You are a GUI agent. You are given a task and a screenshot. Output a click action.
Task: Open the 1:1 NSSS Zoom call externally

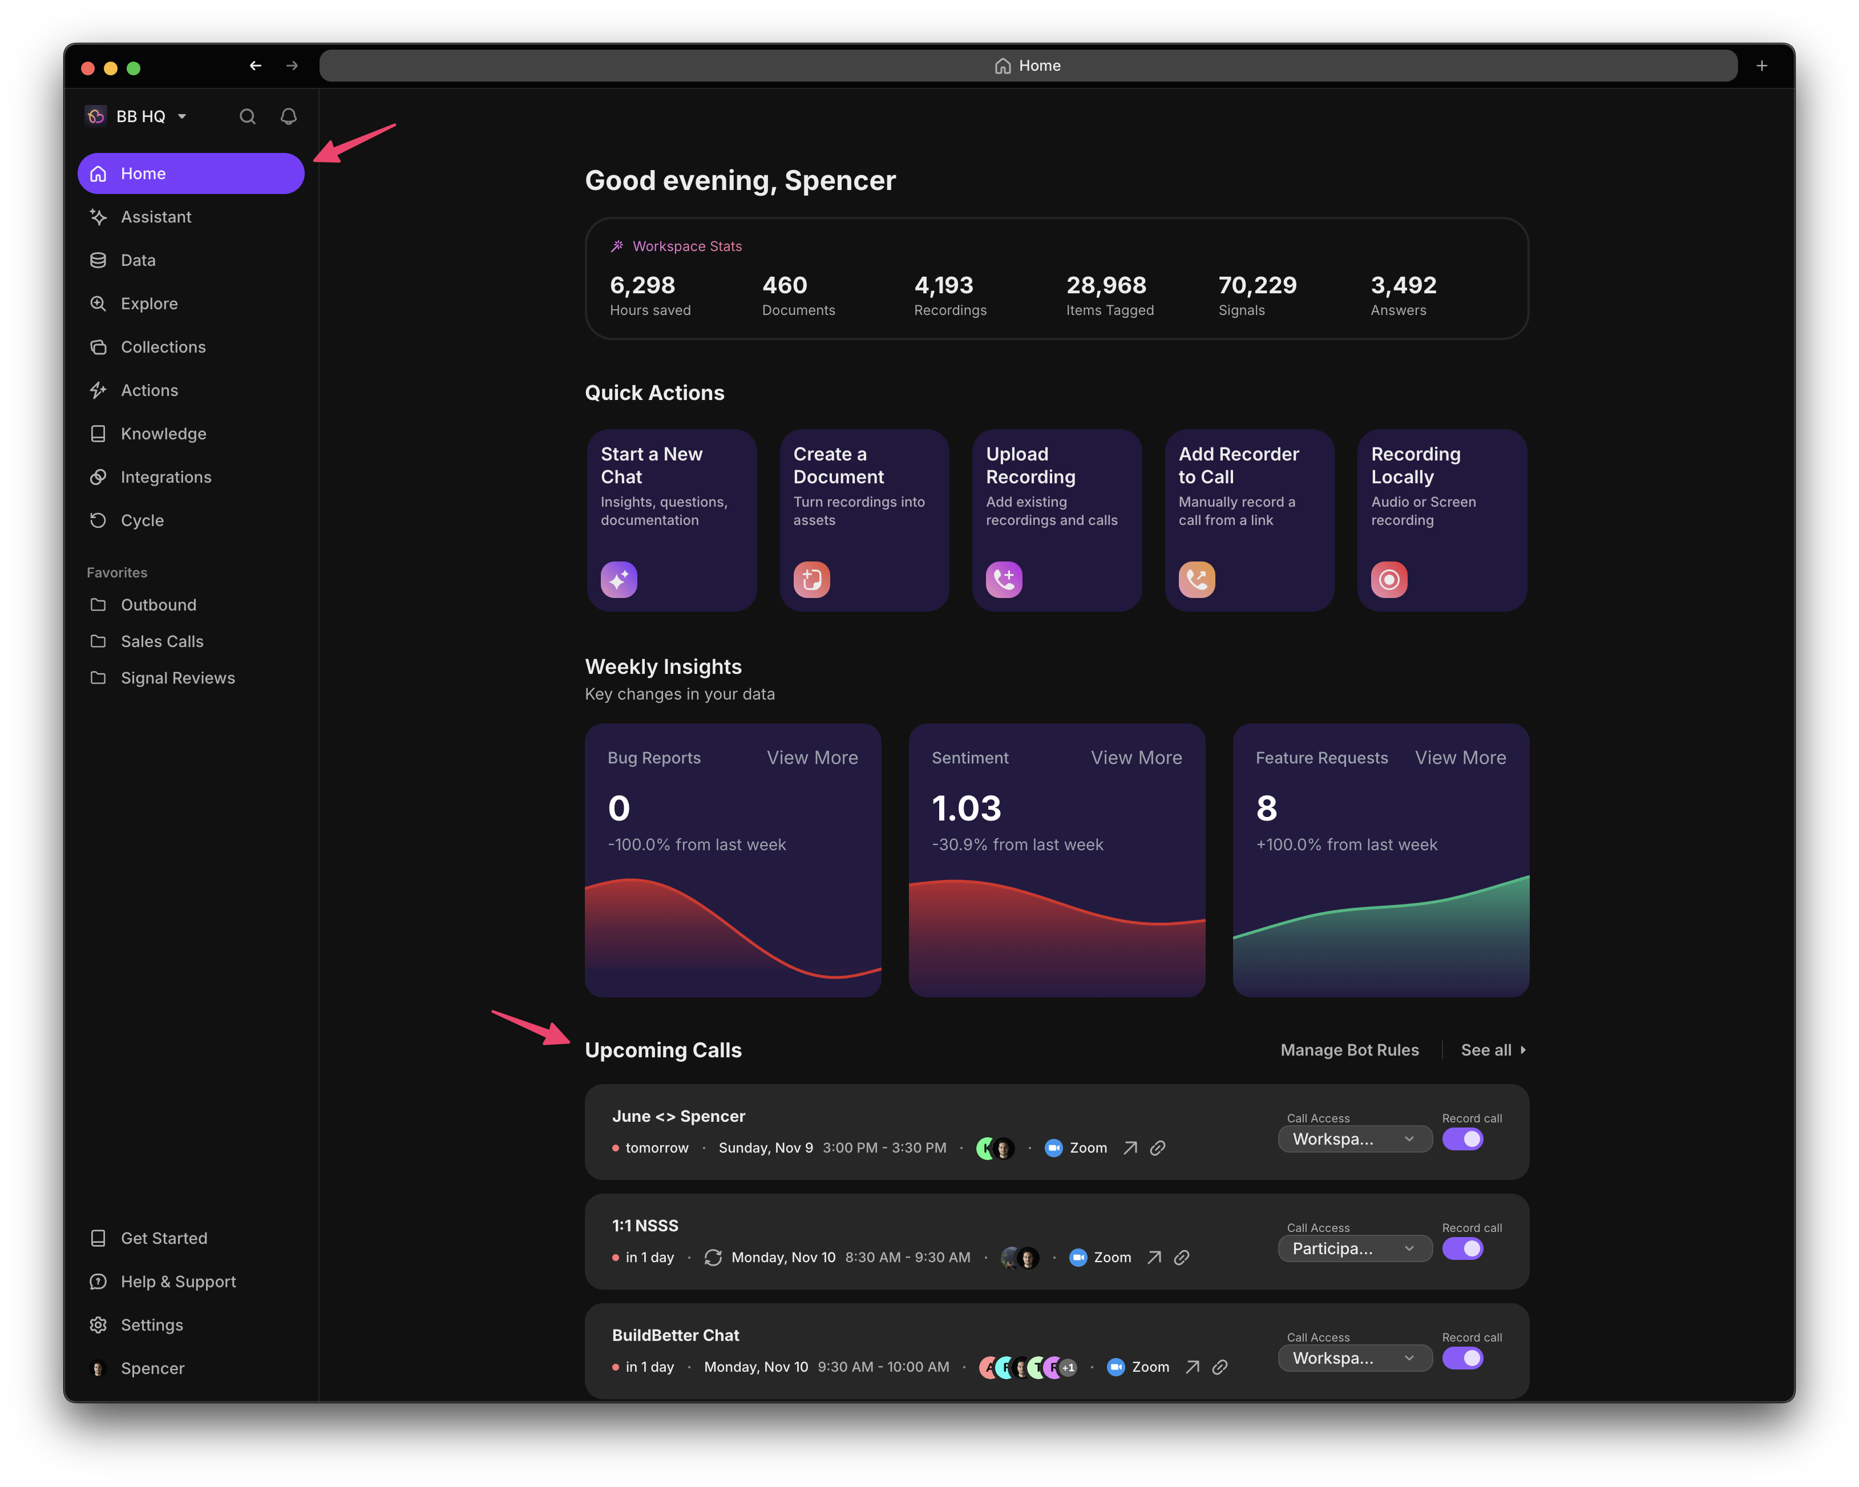click(1154, 1257)
